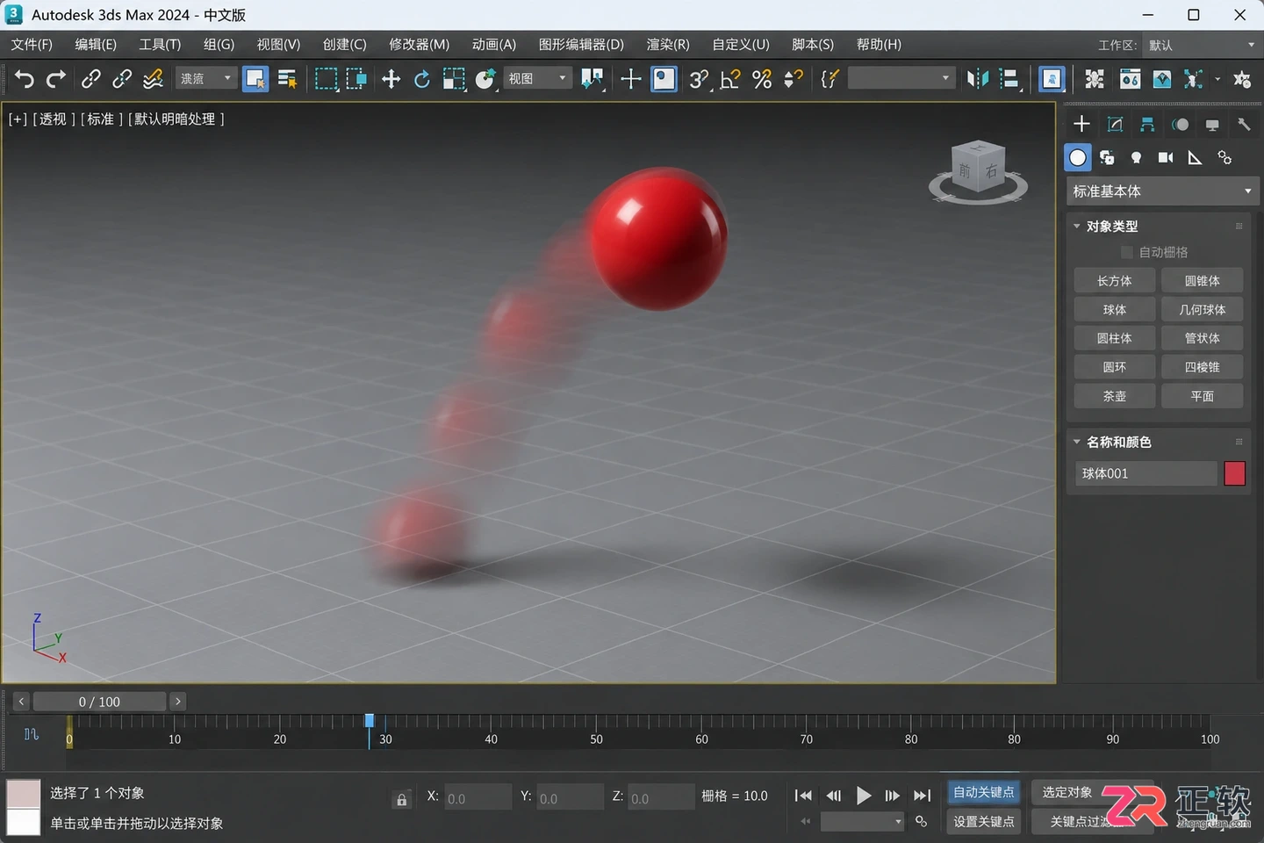Click the 球体001 object name field
This screenshot has width=1264, height=843.
click(1146, 473)
